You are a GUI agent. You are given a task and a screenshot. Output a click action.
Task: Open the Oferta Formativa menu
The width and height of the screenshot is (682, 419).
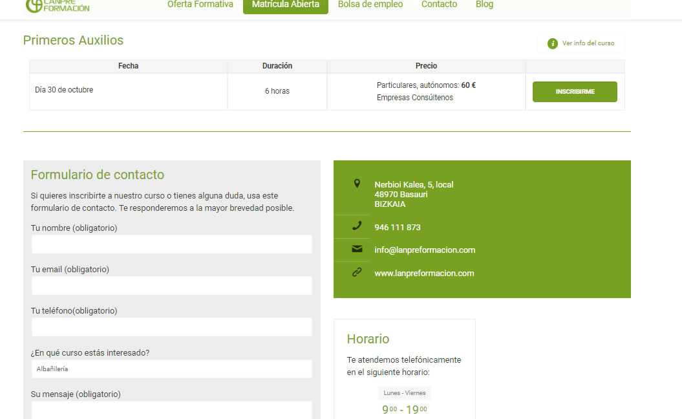tap(200, 5)
